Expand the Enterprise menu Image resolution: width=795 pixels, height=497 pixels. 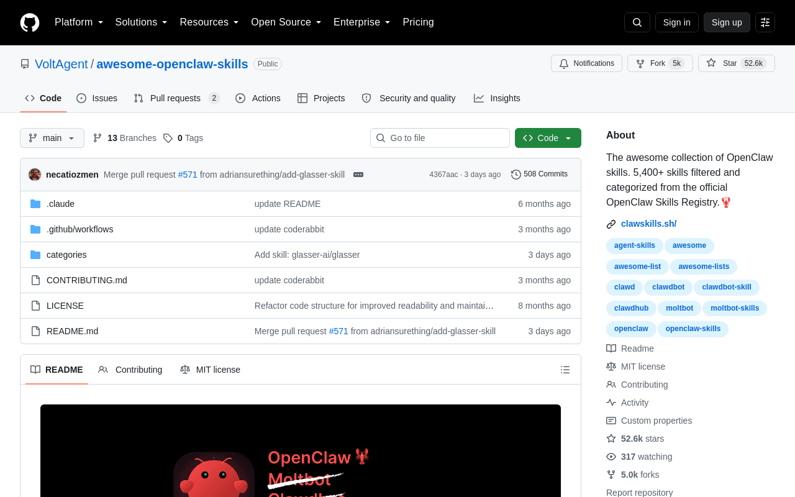pyautogui.click(x=362, y=22)
